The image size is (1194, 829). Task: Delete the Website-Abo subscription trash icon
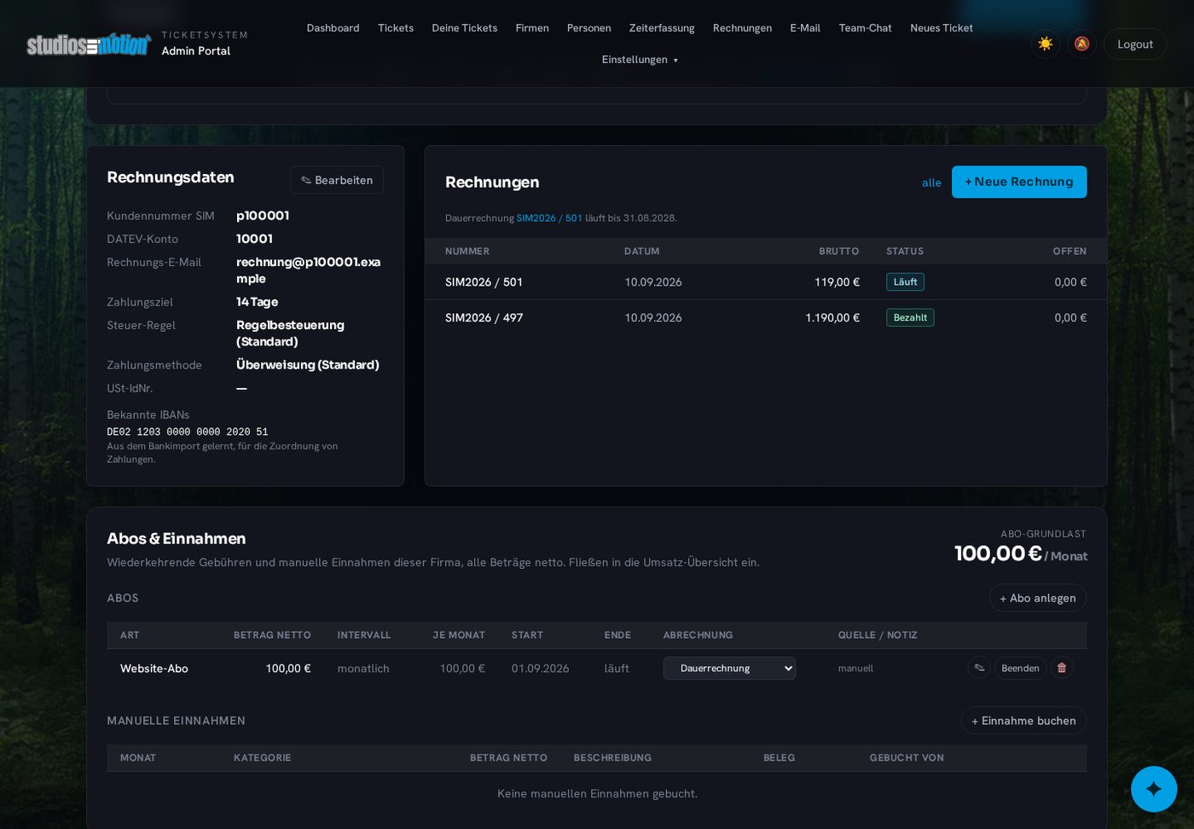click(1062, 668)
